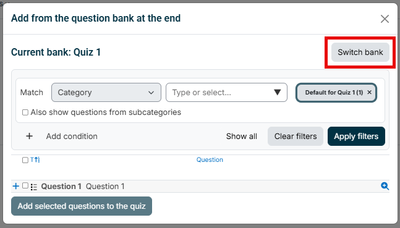Enable Also show questions from subcategories
The image size is (400, 228).
click(25, 112)
